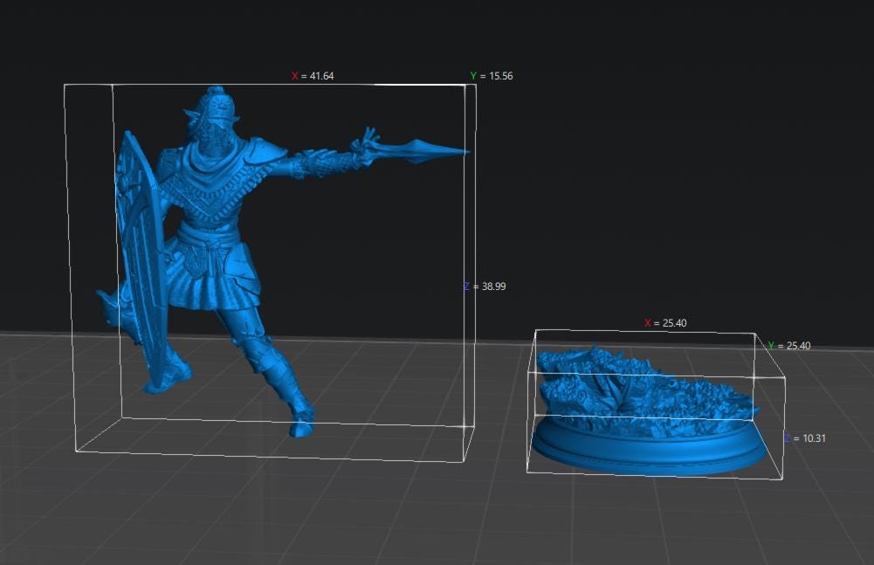Click the Y = 25.40 dimension label
This screenshot has width=874, height=565.
point(788,346)
